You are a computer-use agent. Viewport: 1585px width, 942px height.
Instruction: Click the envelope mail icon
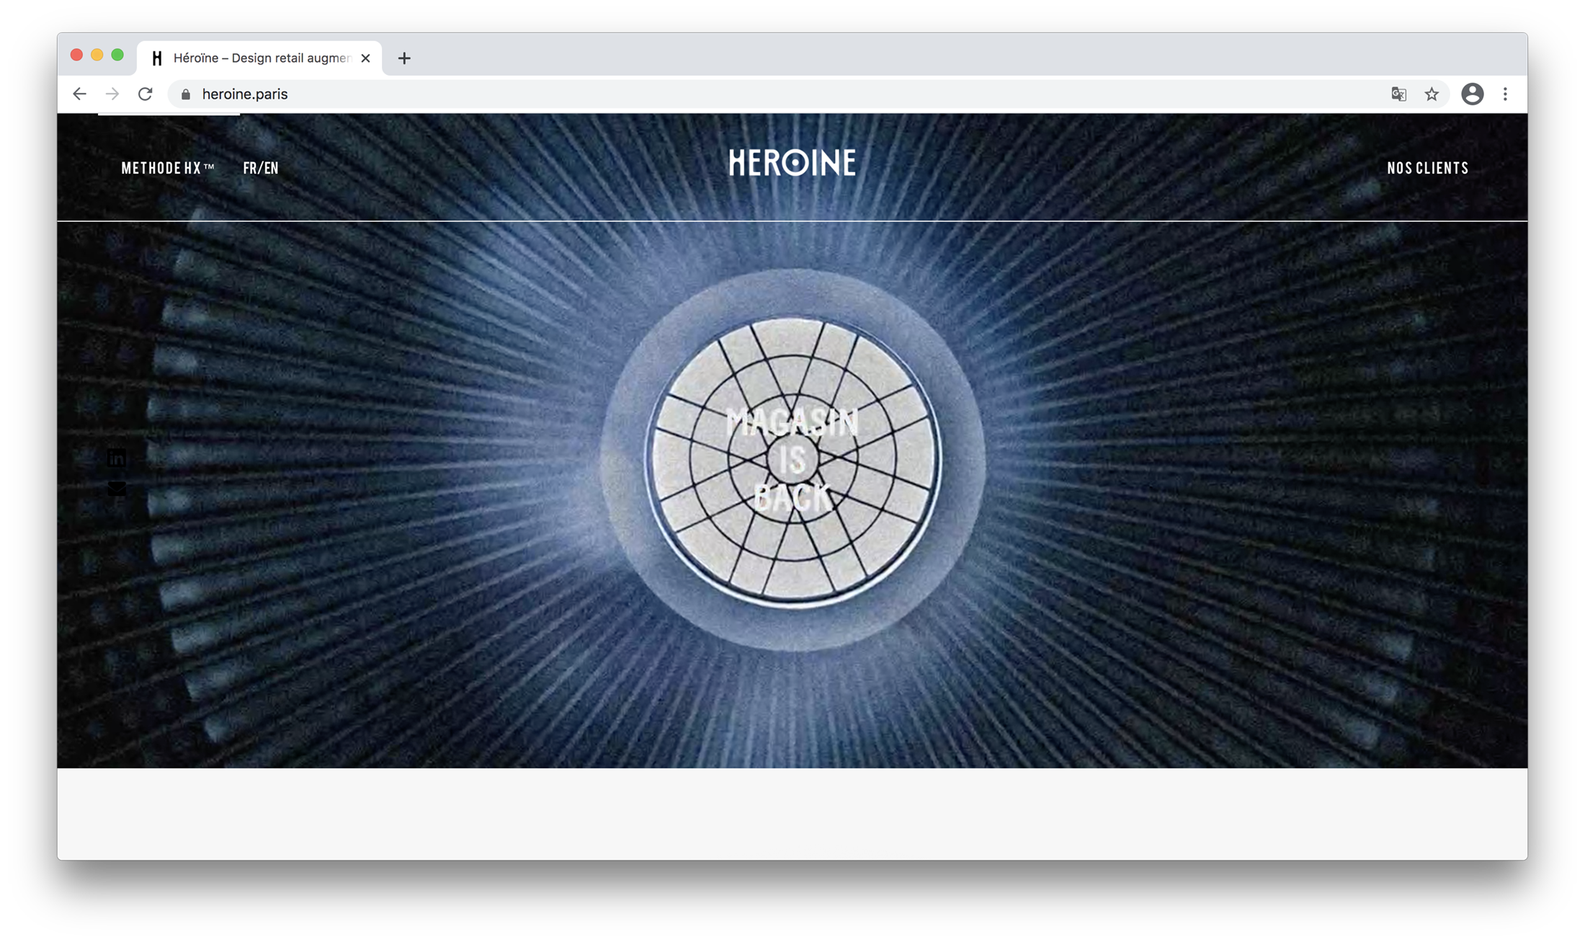117,489
